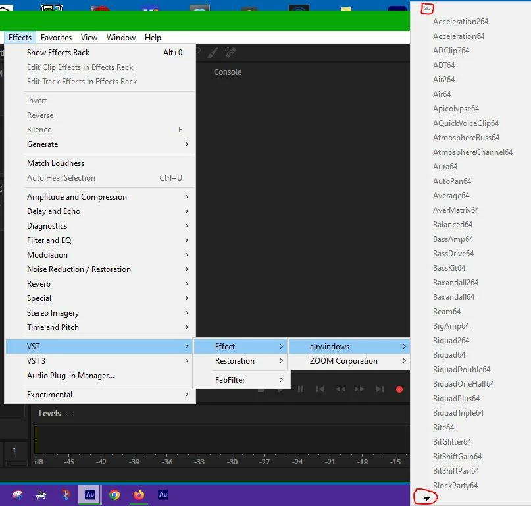
Task: Choose ADClip764 plugin
Action: tap(451, 51)
